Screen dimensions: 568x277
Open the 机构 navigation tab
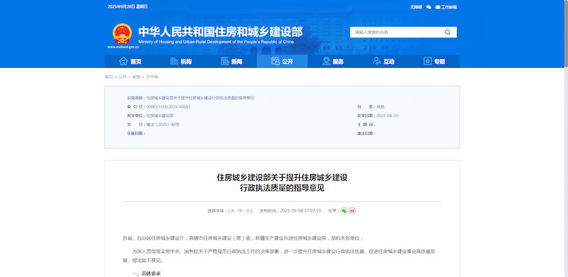point(181,61)
